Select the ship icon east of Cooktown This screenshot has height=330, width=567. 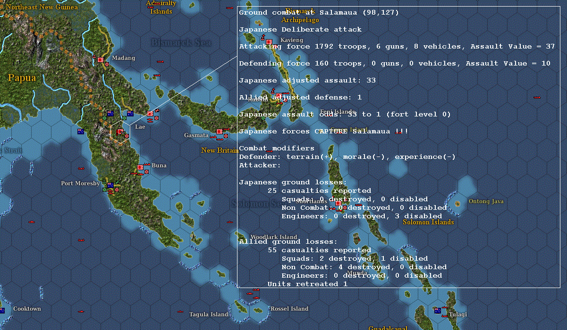(81, 311)
